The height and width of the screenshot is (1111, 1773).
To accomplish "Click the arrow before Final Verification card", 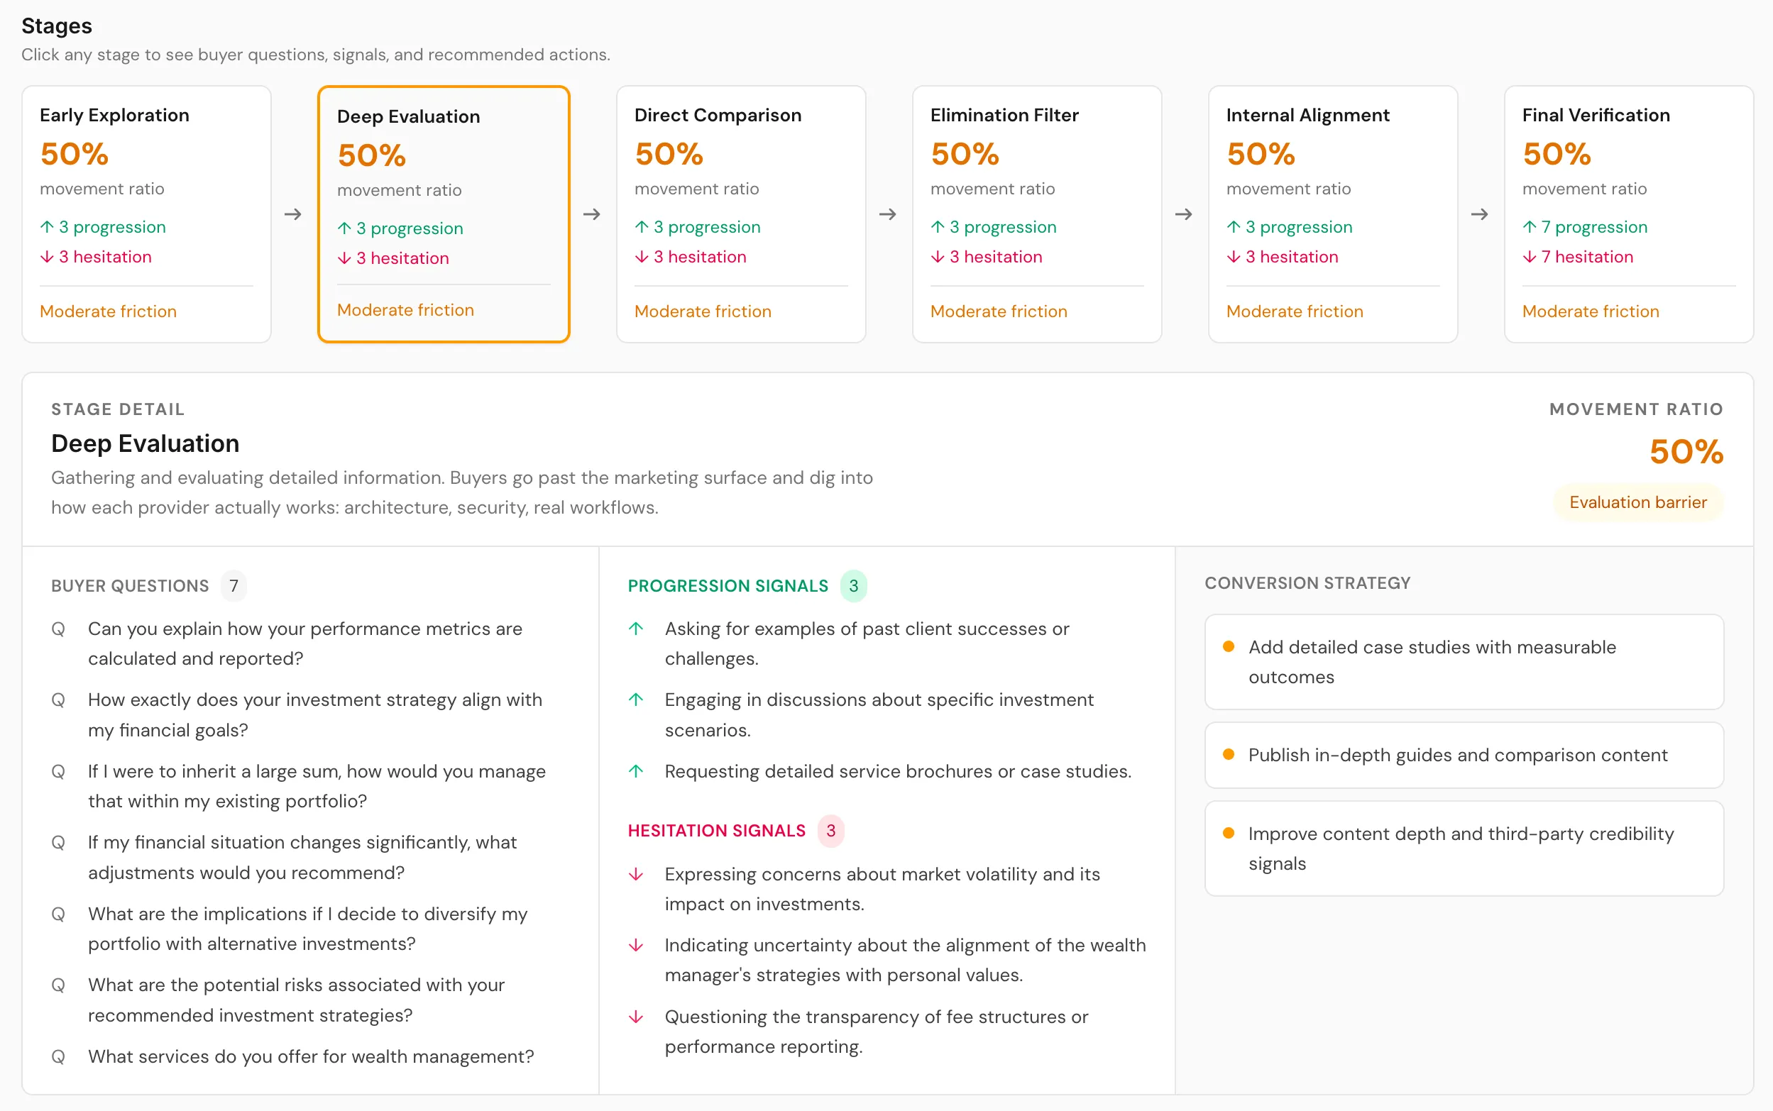I will coord(1480,214).
